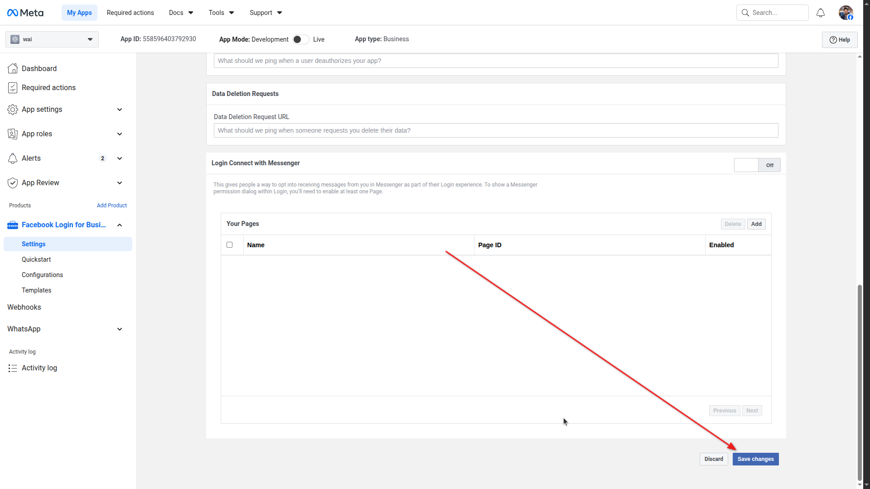Expand the WhatsApp sidebar section

(x=120, y=329)
